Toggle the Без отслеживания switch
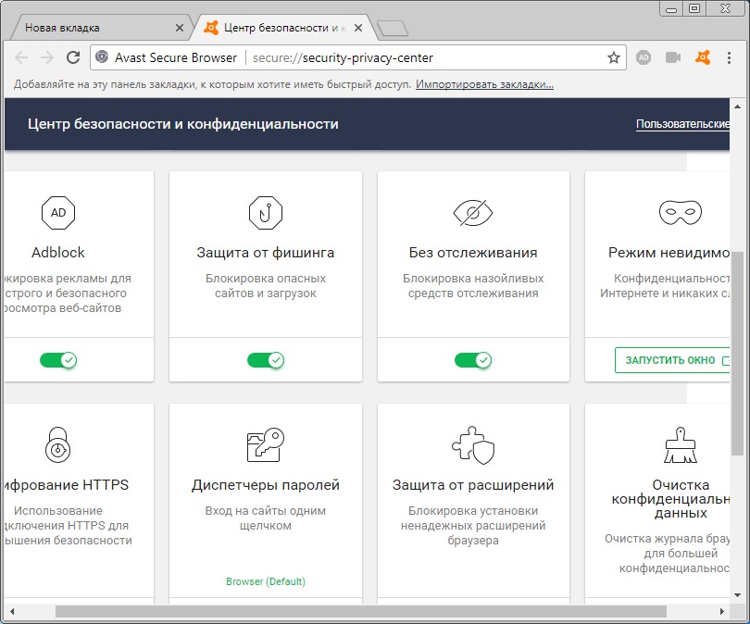 (473, 360)
